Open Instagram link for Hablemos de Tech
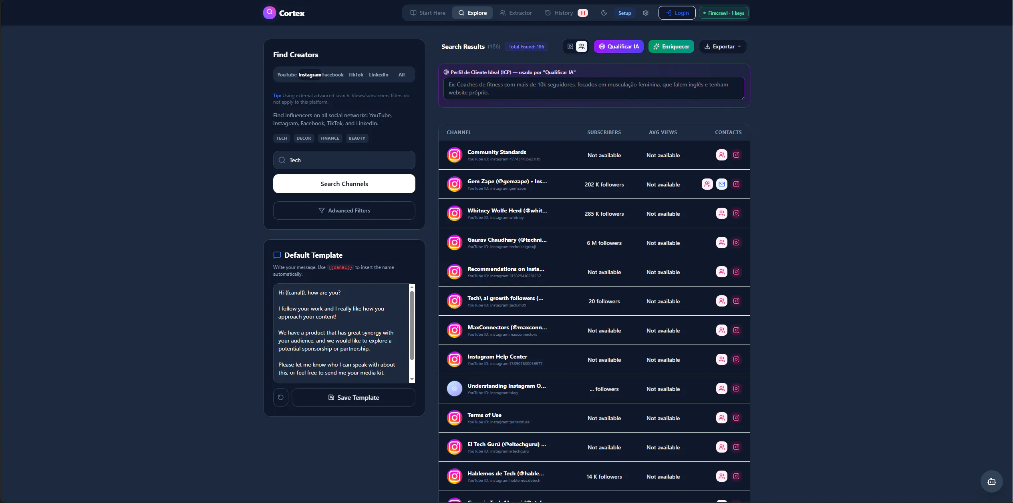 tap(736, 476)
